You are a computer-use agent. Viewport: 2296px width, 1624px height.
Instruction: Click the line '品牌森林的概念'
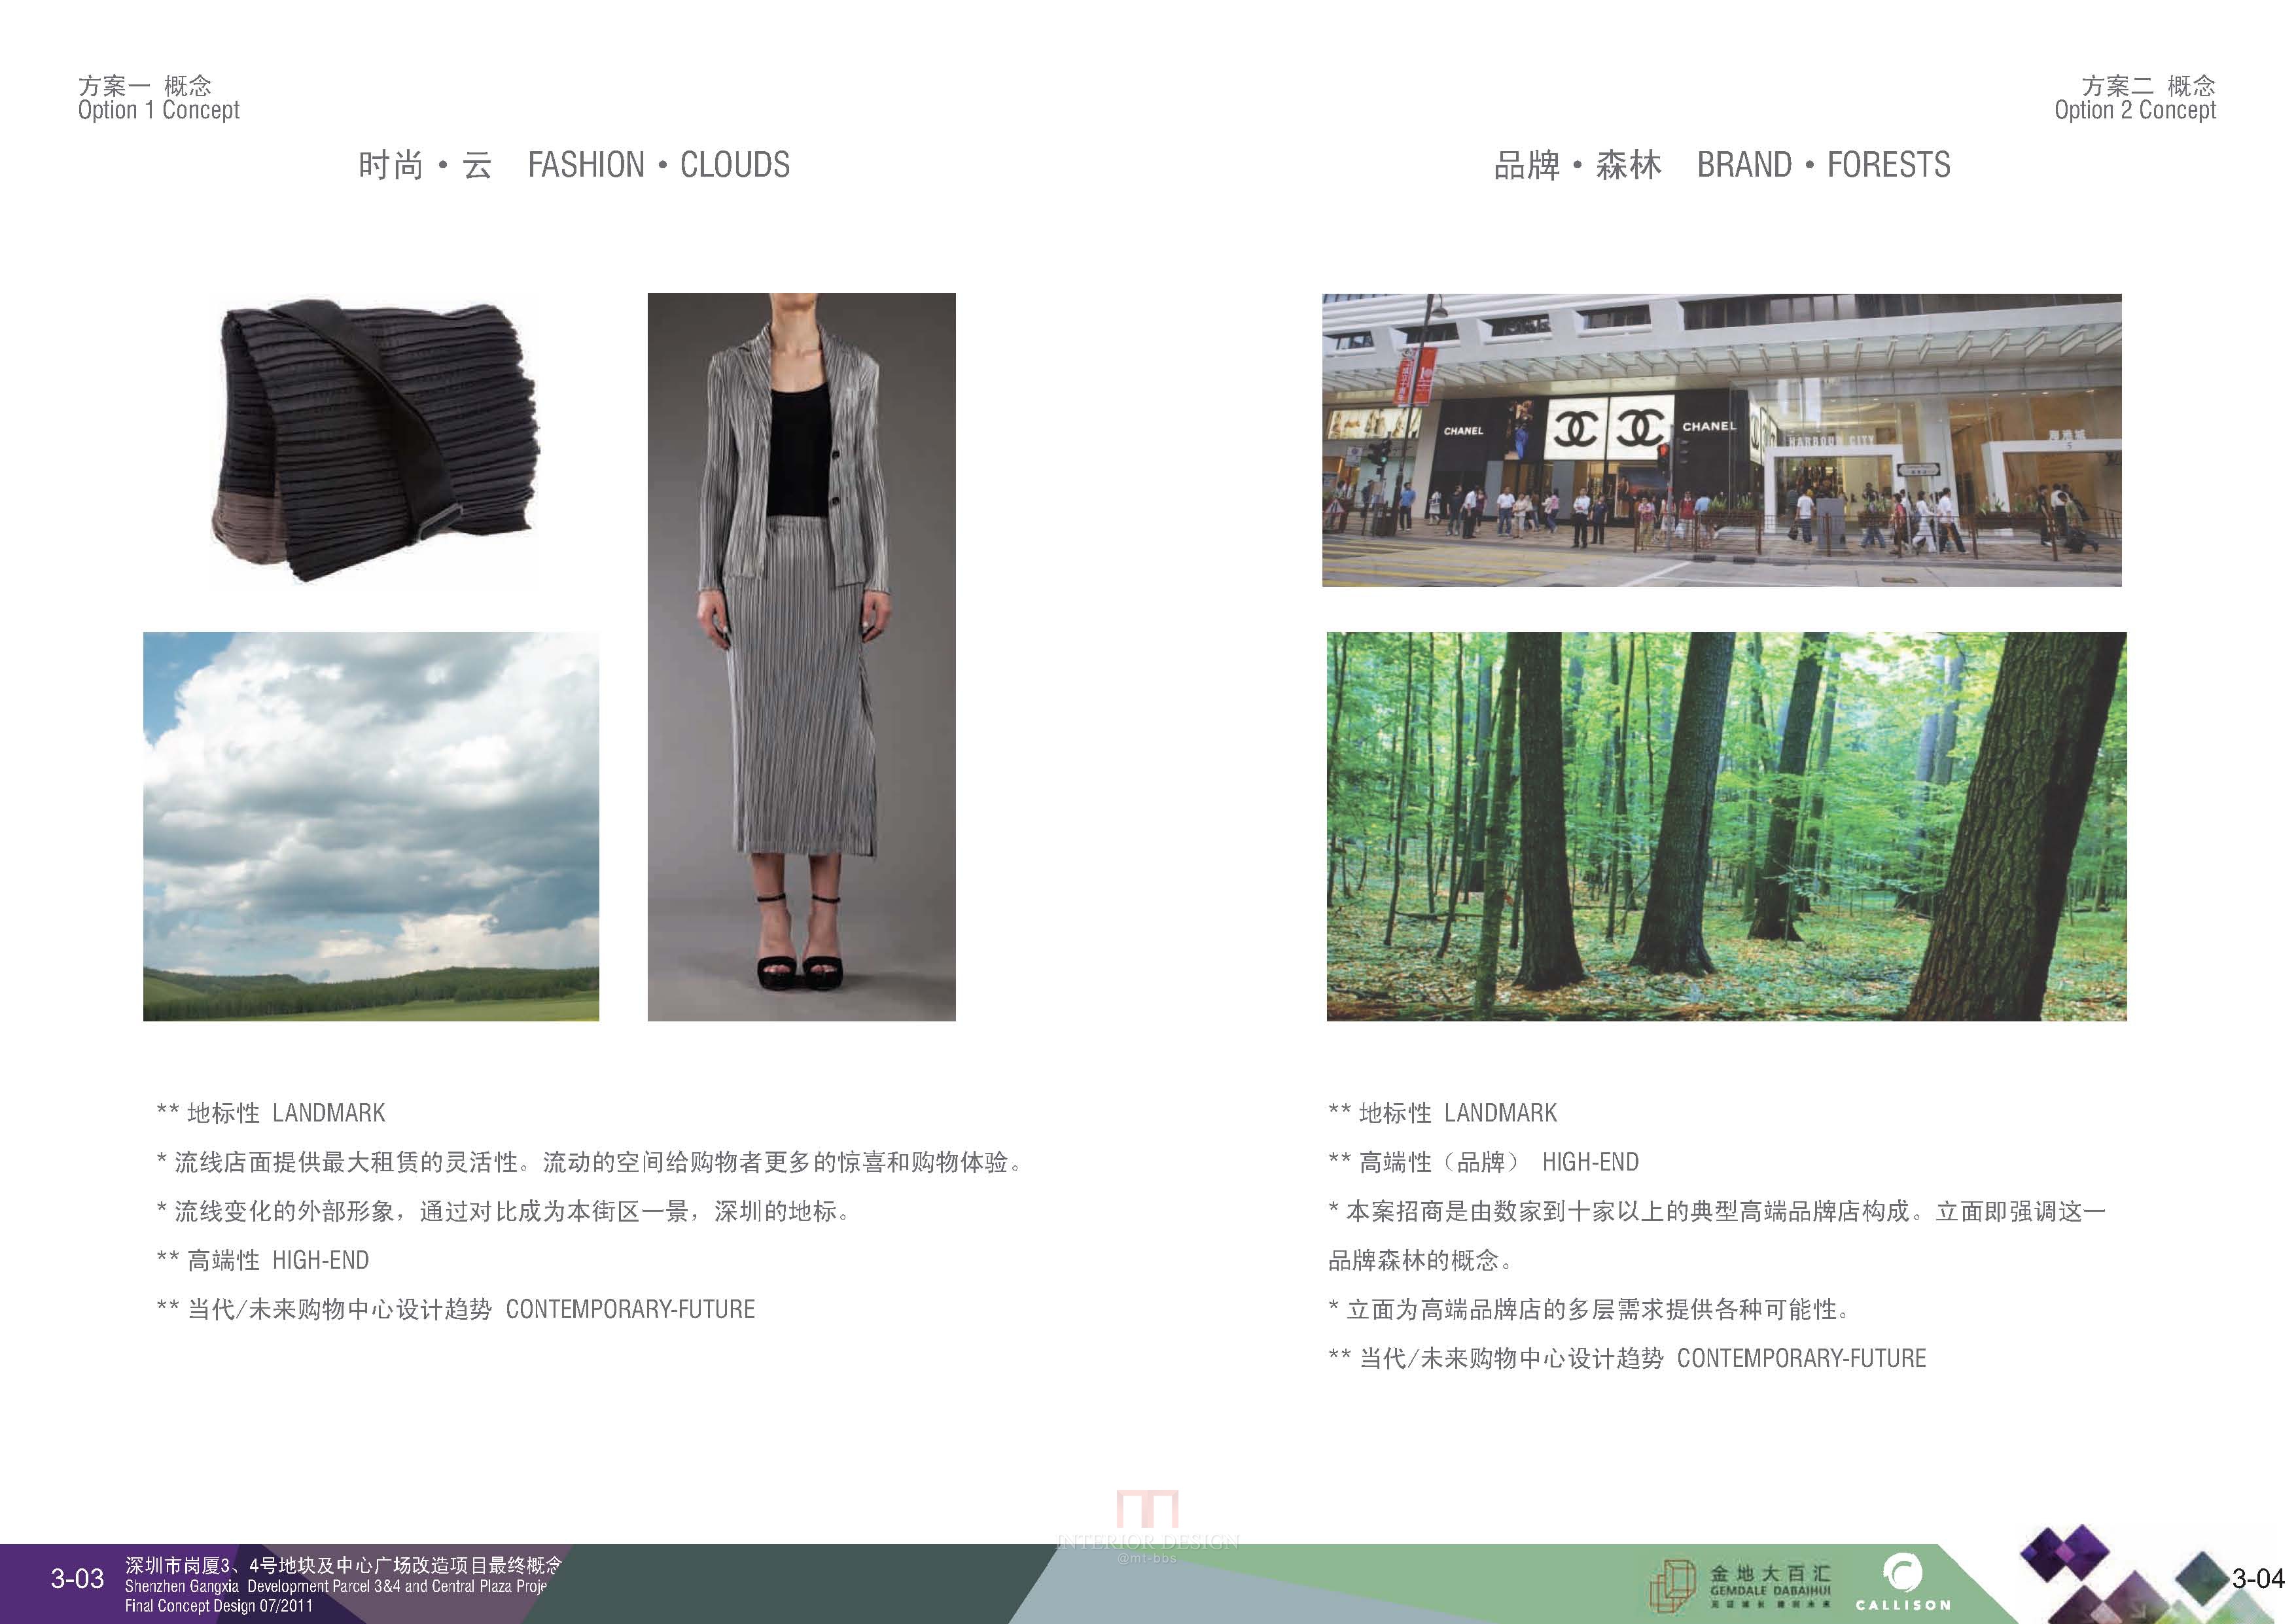click(1420, 1260)
